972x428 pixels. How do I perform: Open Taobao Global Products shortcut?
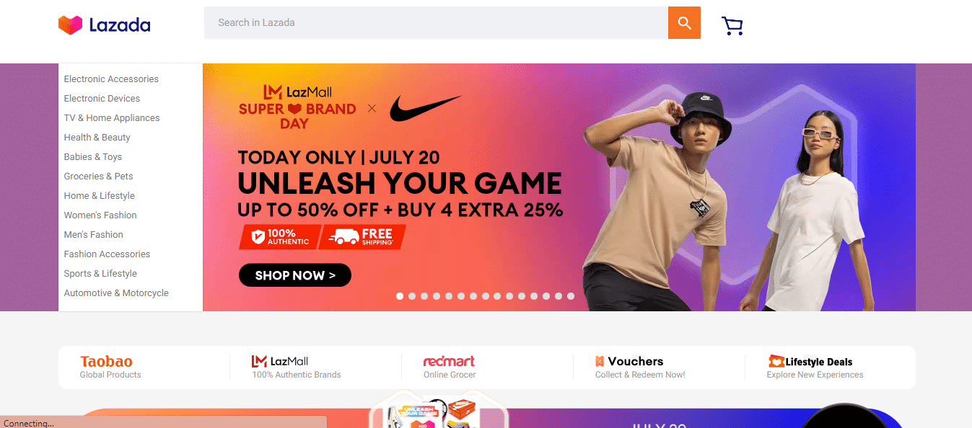[110, 366]
